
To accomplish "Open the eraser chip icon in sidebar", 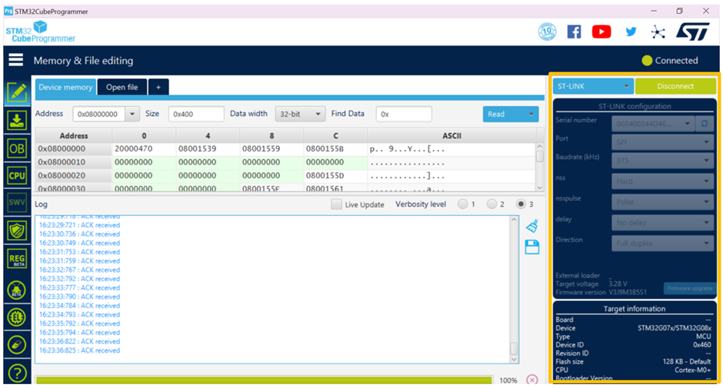I will 17,345.
